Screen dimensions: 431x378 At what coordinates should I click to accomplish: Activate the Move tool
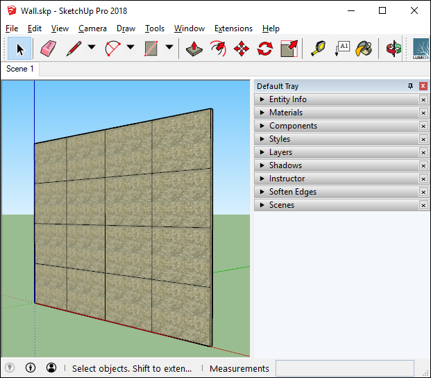(242, 48)
